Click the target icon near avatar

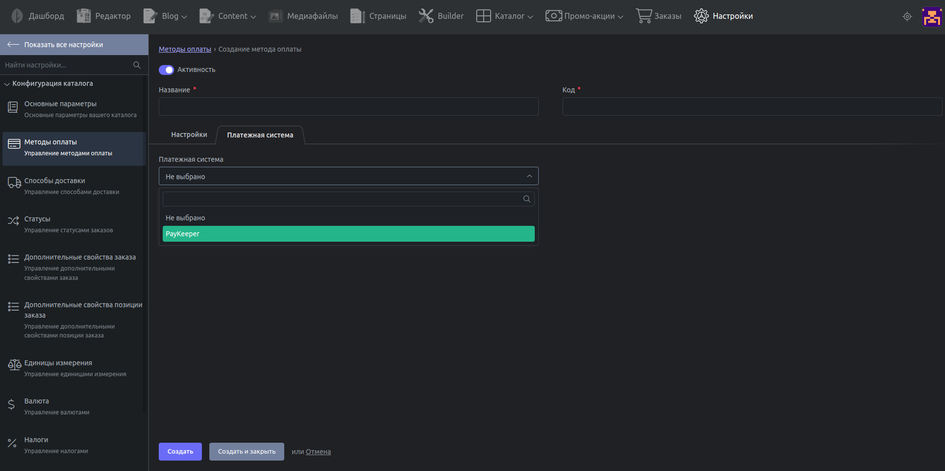[x=907, y=16]
